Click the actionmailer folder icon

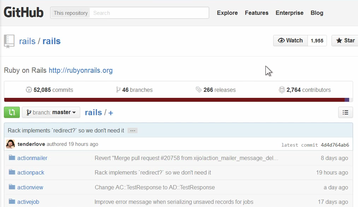click(12, 158)
